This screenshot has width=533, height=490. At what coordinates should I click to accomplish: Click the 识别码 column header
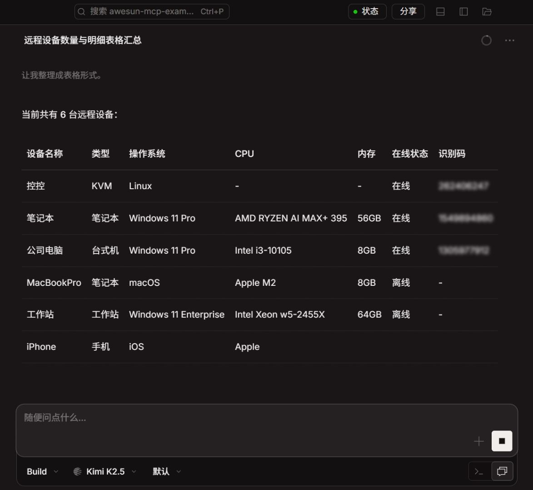pos(452,154)
